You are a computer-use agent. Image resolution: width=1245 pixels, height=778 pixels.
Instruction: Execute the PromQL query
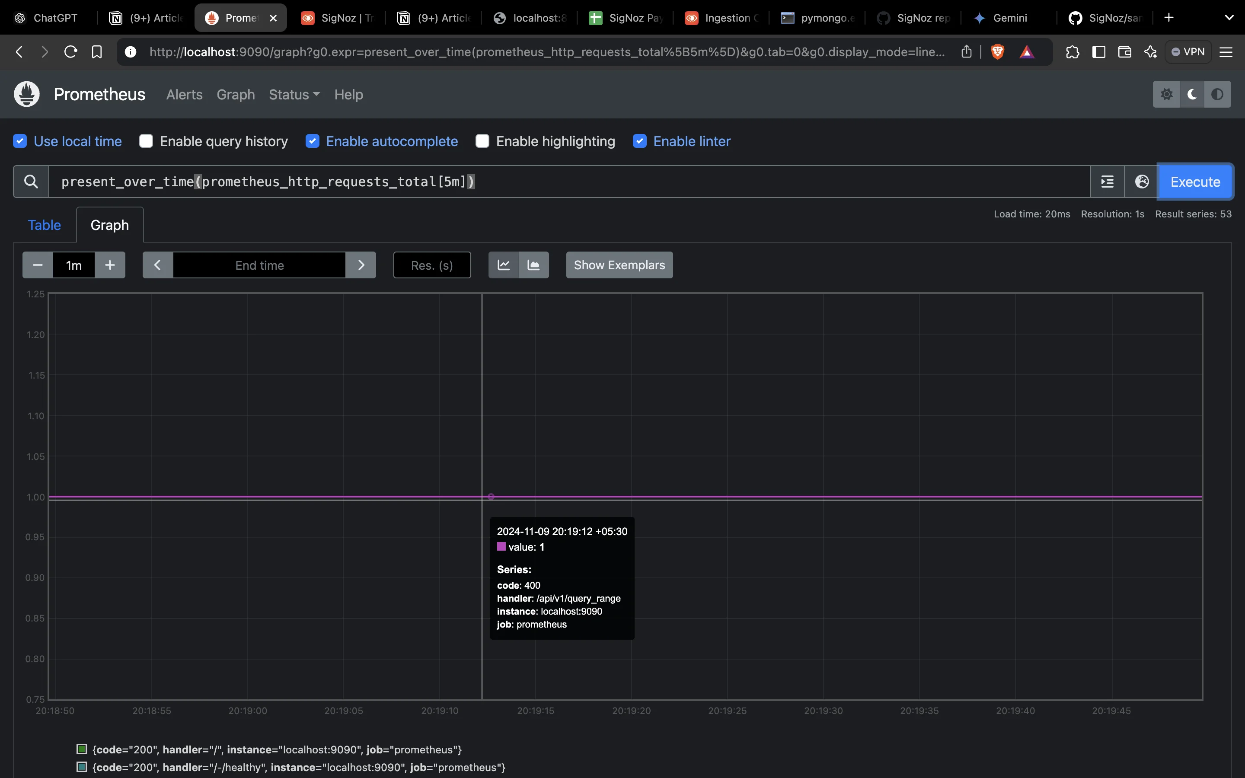[1195, 182]
